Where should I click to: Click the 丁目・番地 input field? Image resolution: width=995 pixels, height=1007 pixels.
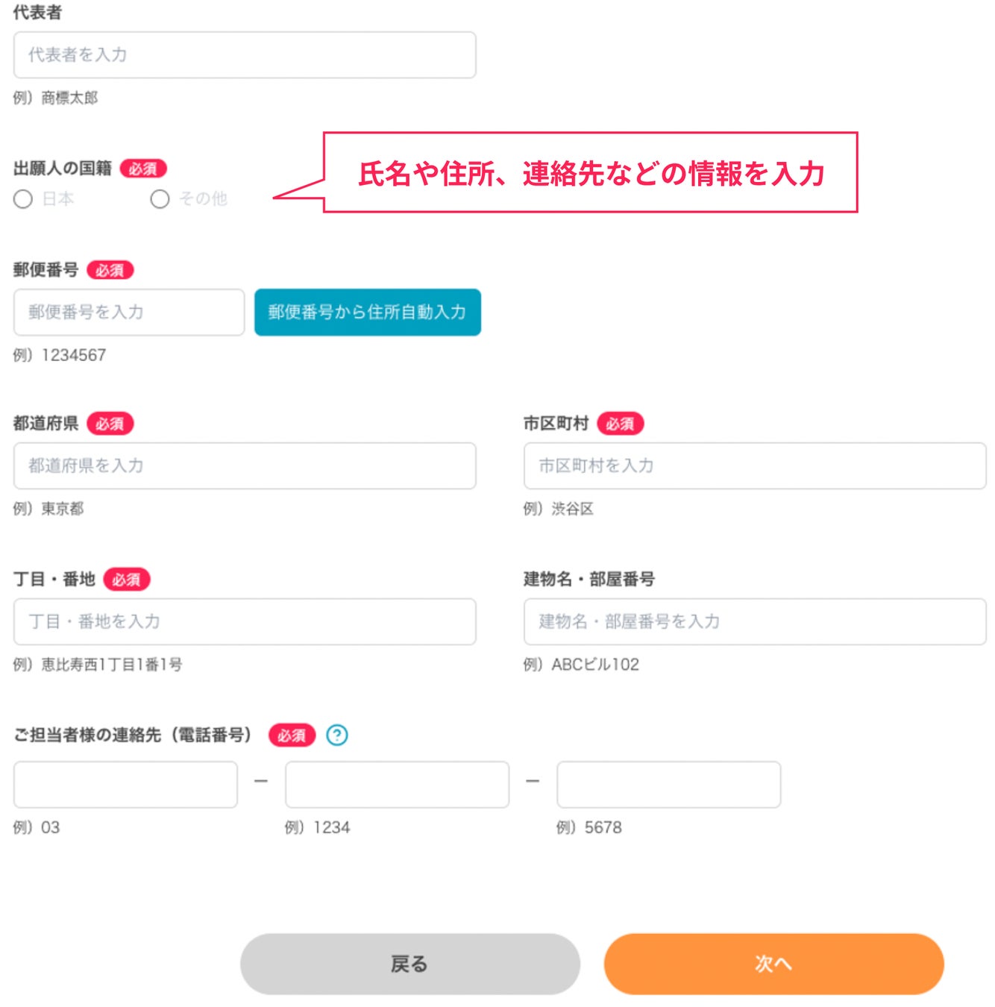pos(244,621)
